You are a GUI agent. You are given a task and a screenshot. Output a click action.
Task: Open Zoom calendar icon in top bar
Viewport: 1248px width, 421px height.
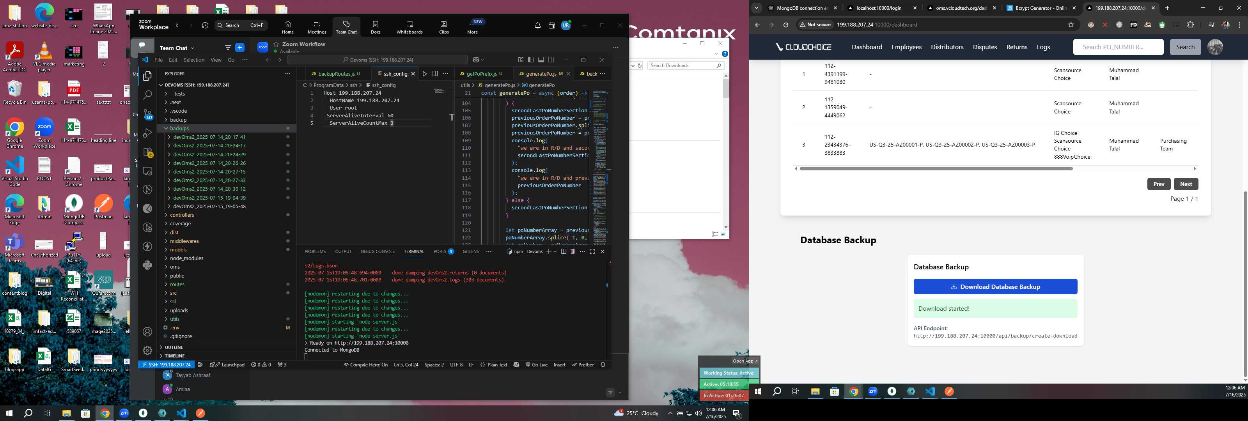click(551, 25)
